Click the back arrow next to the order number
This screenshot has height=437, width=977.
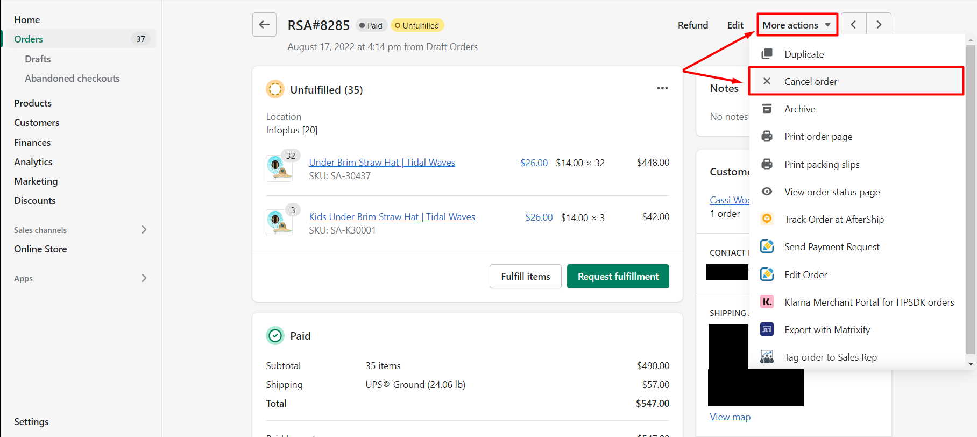pos(264,25)
